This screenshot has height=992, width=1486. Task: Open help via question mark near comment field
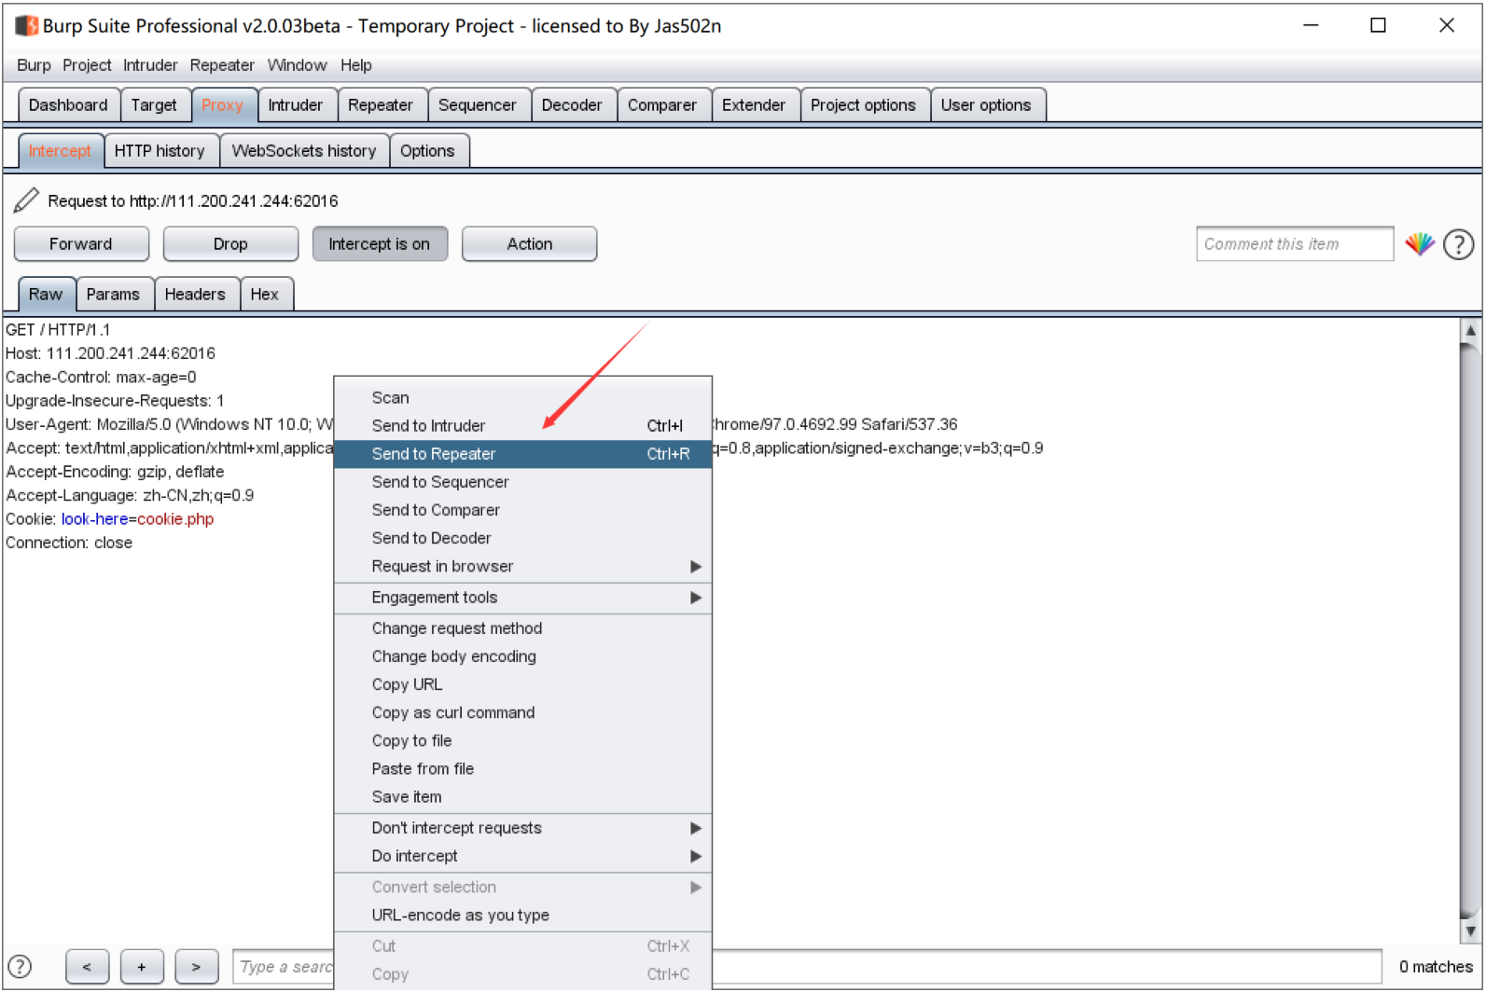[x=1458, y=244]
